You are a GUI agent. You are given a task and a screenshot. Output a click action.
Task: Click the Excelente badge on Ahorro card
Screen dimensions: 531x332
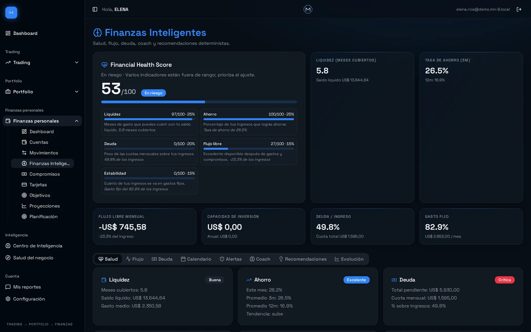[x=356, y=280]
